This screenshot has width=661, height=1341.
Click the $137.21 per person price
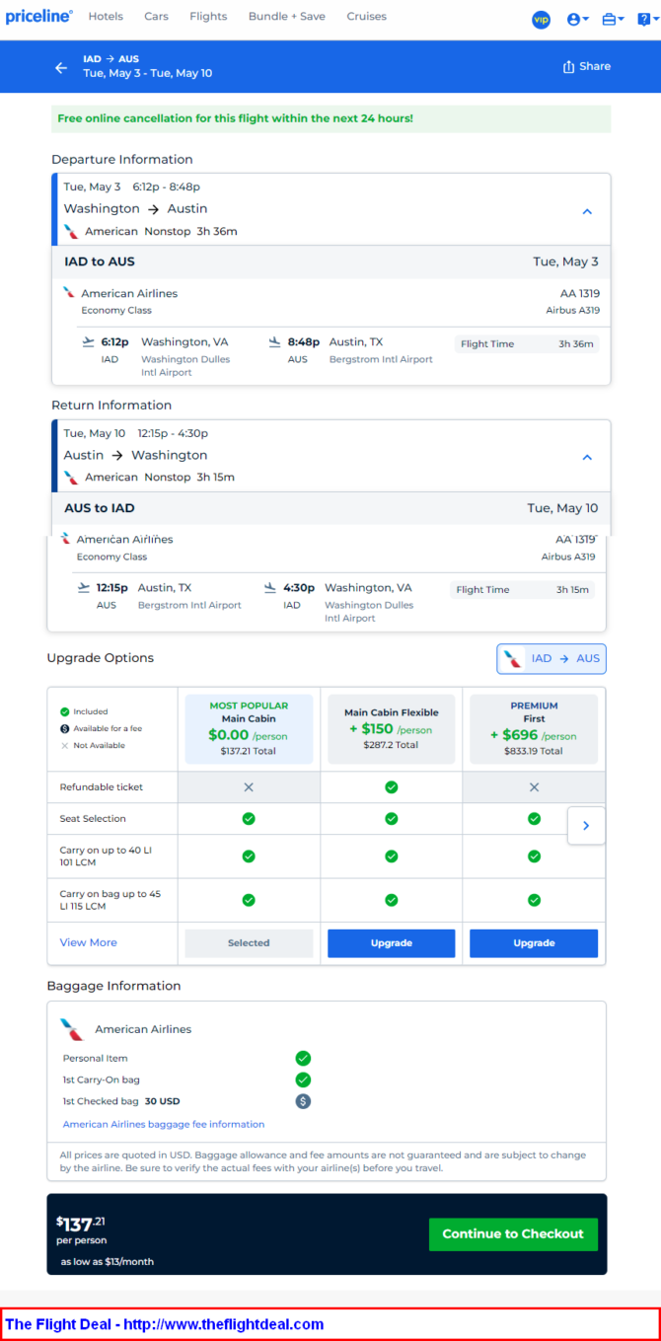(80, 1225)
